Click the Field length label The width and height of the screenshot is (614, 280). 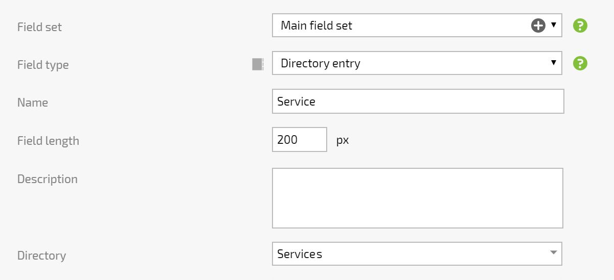tap(48, 141)
